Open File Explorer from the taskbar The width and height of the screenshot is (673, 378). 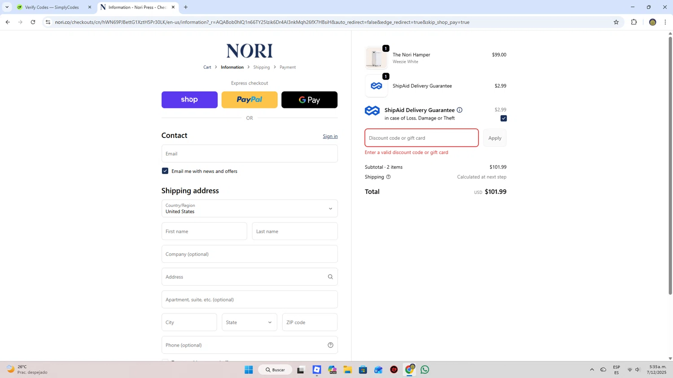[348, 370]
